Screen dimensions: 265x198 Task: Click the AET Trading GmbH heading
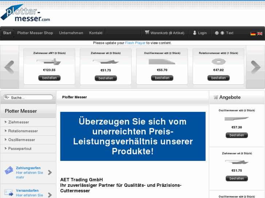[x=81, y=179]
